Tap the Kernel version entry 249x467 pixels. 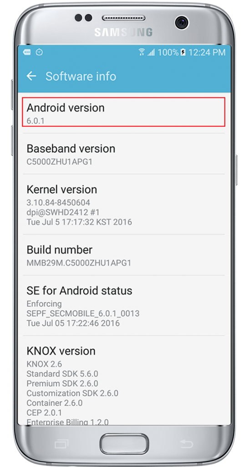pyautogui.click(x=124, y=205)
